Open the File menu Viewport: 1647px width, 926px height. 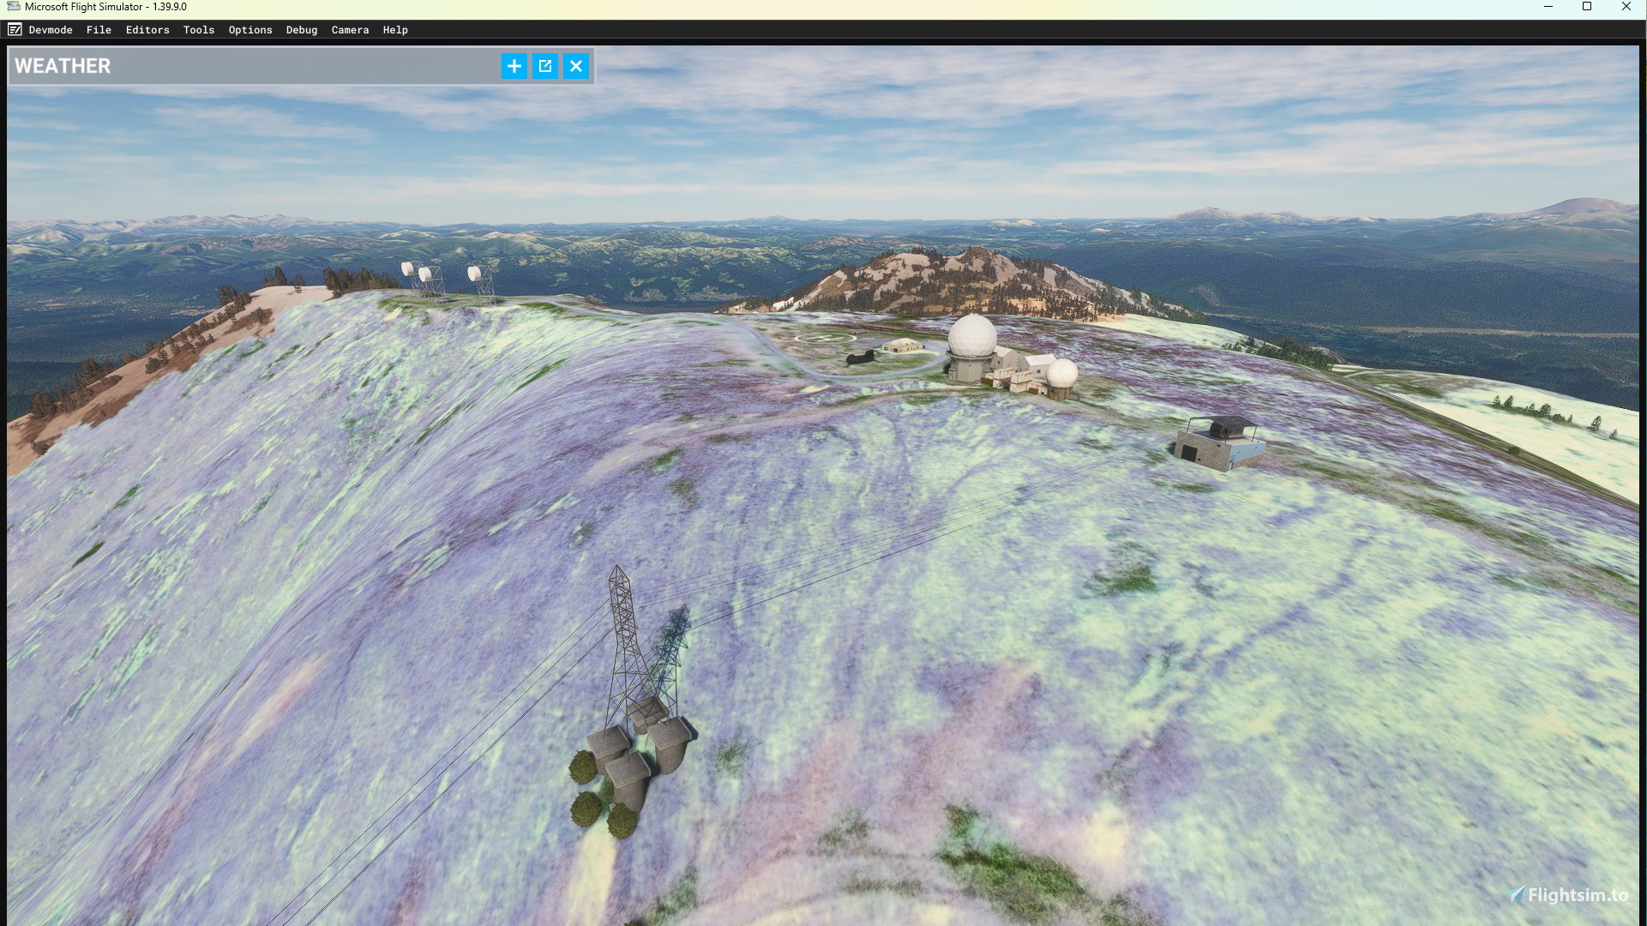(99, 30)
